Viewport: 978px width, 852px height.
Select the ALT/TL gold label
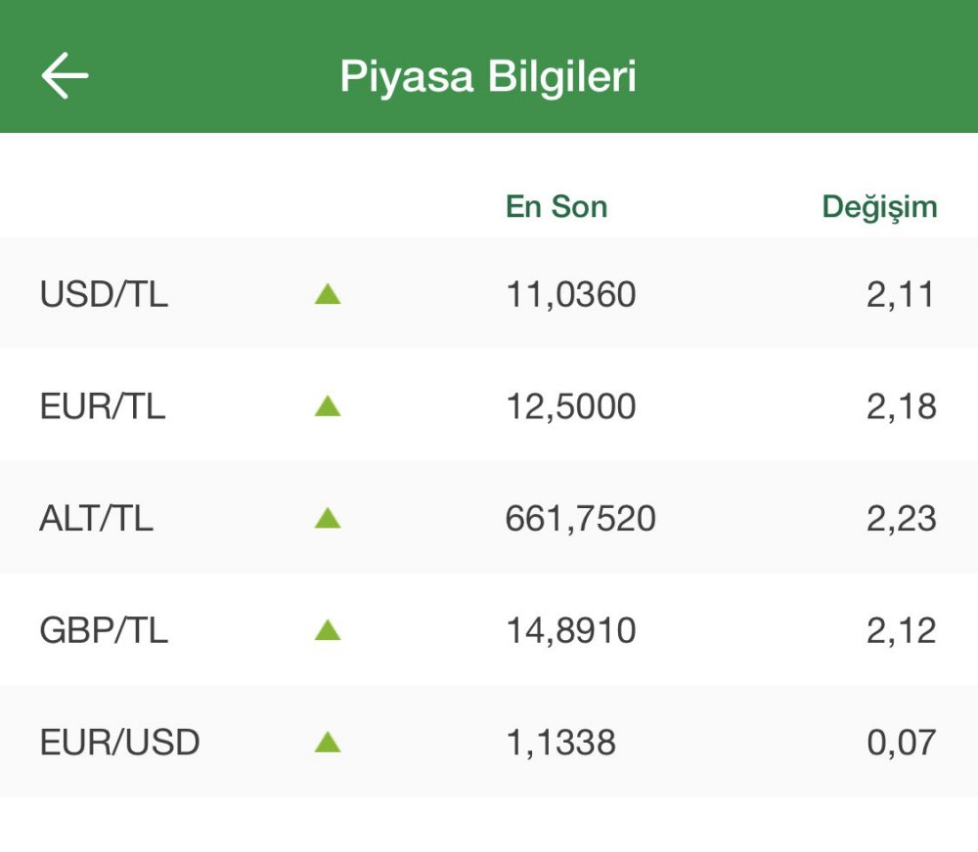point(97,519)
